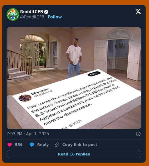Click Billy Liucci's avatar in the meme
This screenshot has width=149, height=166.
pos(25,98)
